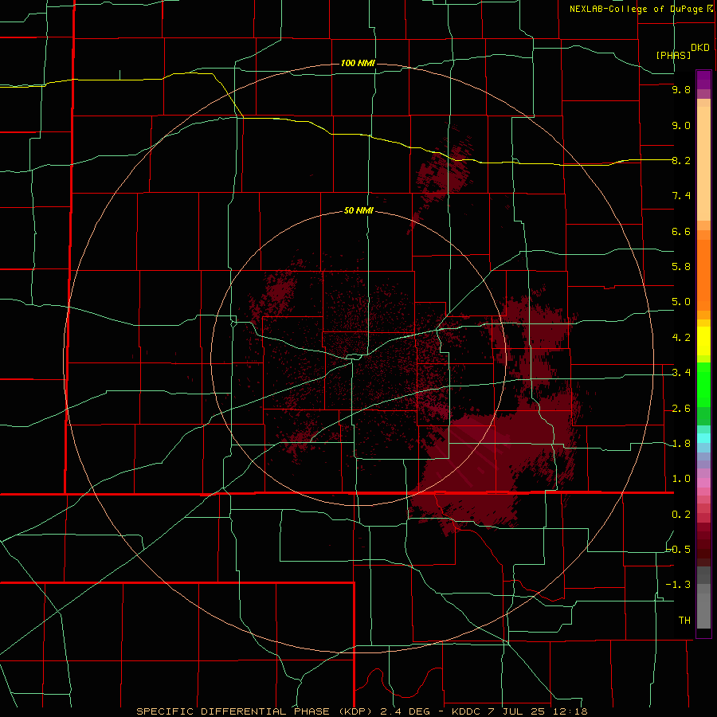Pick the purple top segment of color bar
The image size is (717, 717).
tap(703, 80)
